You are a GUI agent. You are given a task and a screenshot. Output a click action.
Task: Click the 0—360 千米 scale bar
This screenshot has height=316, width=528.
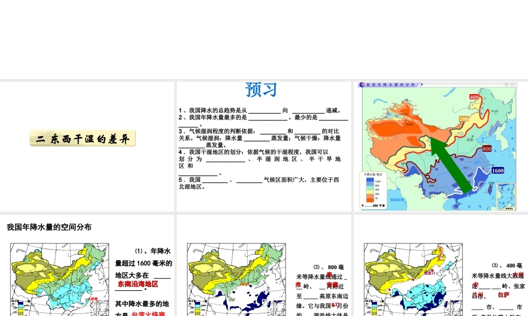pyautogui.click(x=373, y=205)
